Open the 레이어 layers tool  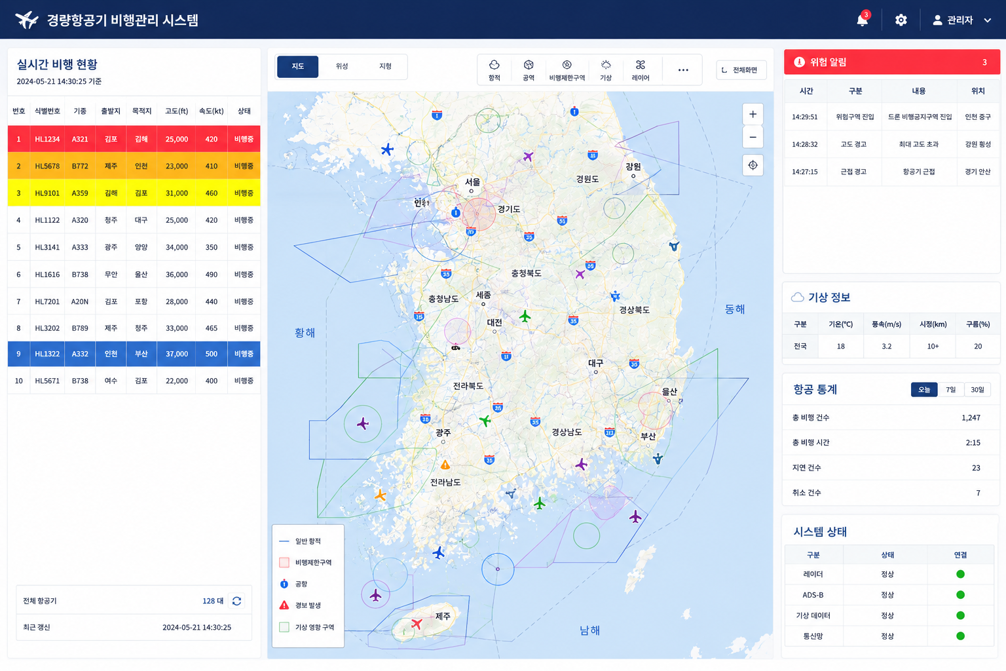click(x=641, y=70)
